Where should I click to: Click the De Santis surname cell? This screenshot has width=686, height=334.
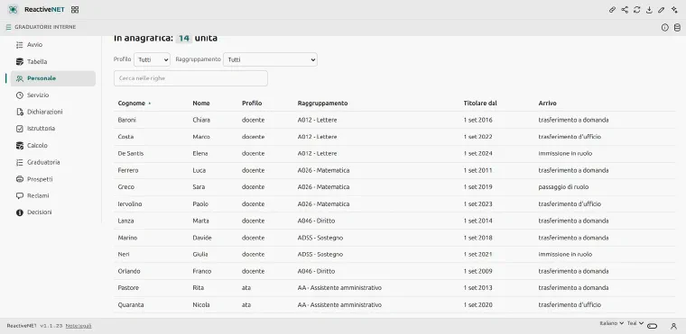131,154
